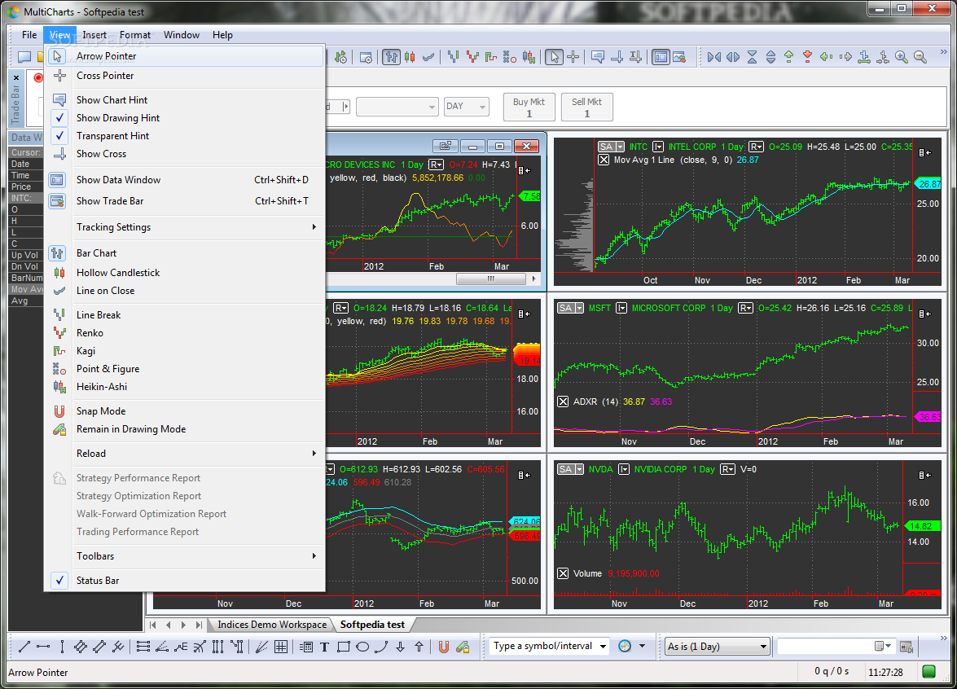Toggle Show Data Window

pos(184,180)
